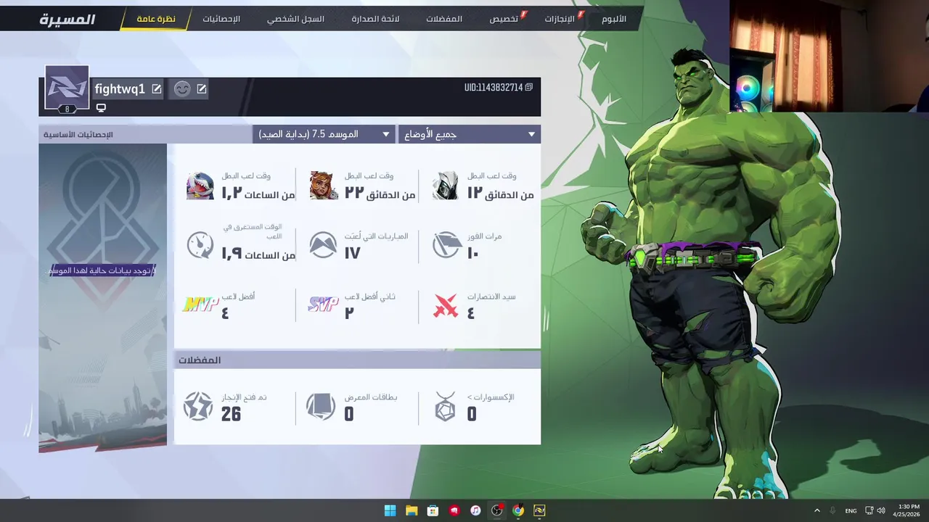Click the أفضل لاعب label
Screen dimensions: 929x522
click(238, 297)
